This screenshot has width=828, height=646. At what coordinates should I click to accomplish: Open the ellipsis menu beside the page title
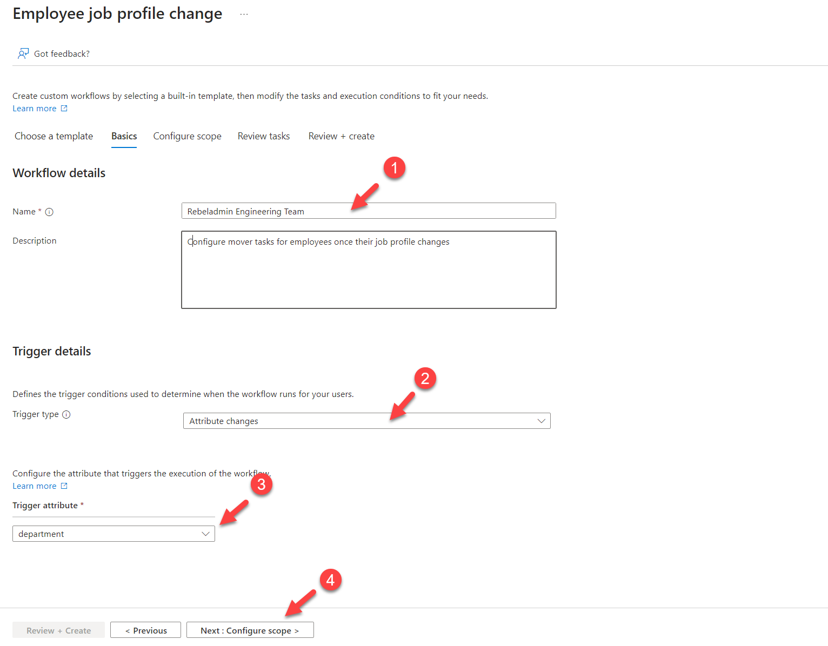244,15
